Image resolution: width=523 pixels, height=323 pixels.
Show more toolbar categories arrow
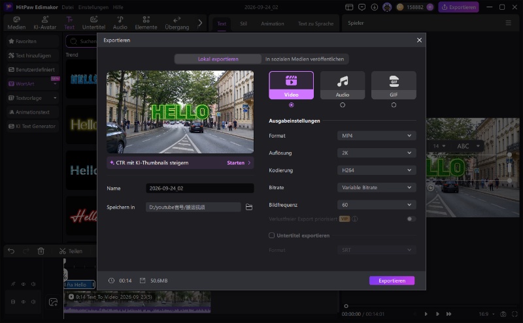pyautogui.click(x=200, y=23)
